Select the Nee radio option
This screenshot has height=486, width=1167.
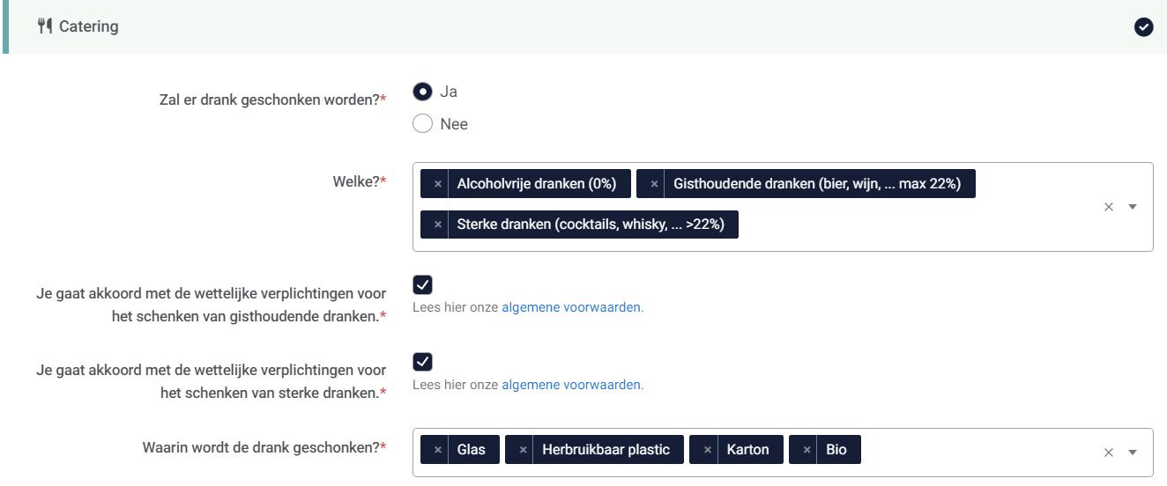point(422,124)
